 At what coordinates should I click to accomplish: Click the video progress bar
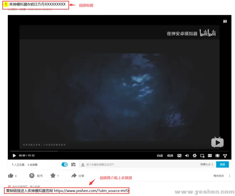119,151
